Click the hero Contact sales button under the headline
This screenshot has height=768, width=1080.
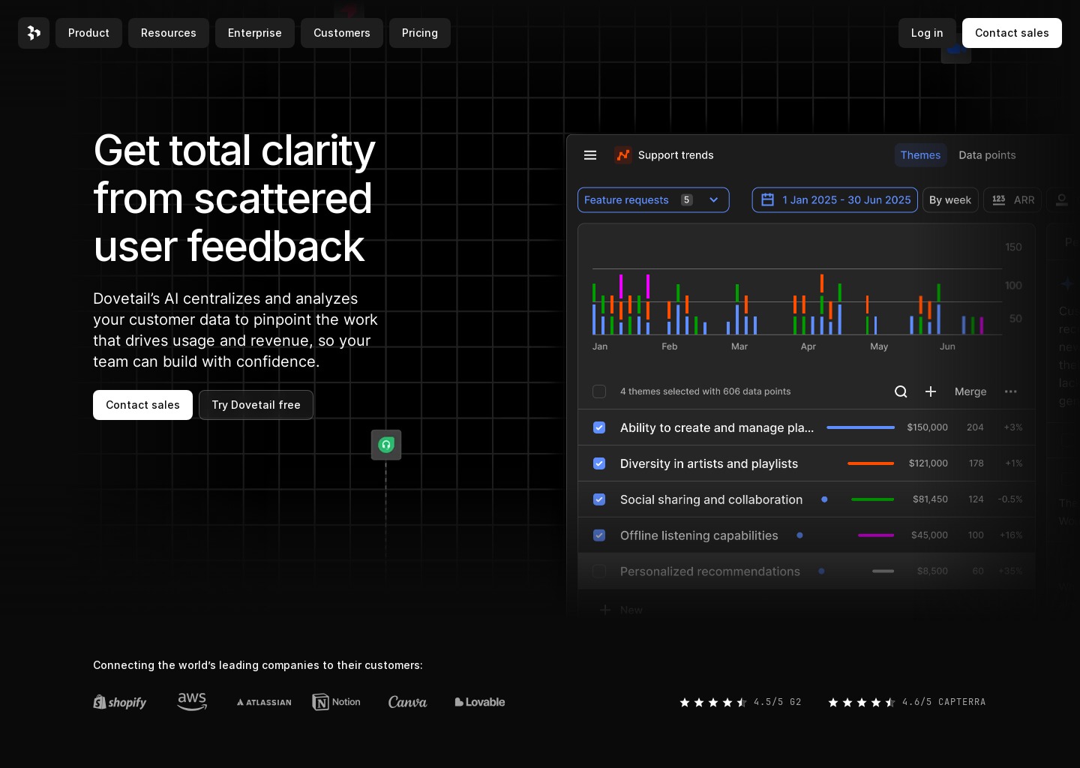coord(142,405)
